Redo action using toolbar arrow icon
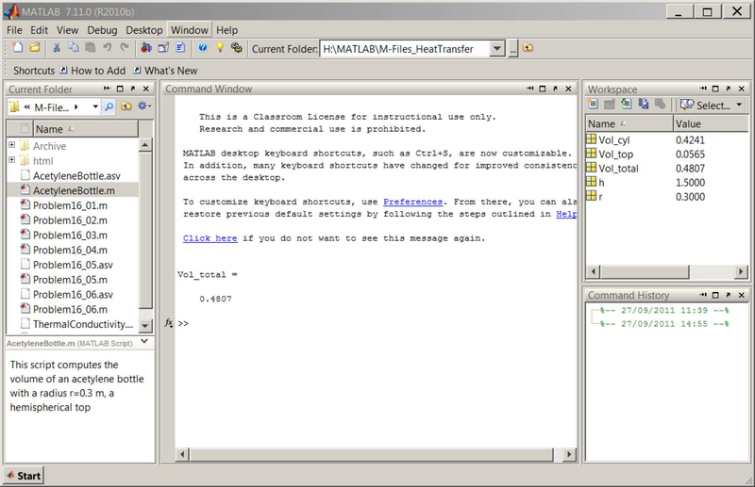The width and height of the screenshot is (755, 487). click(125, 47)
